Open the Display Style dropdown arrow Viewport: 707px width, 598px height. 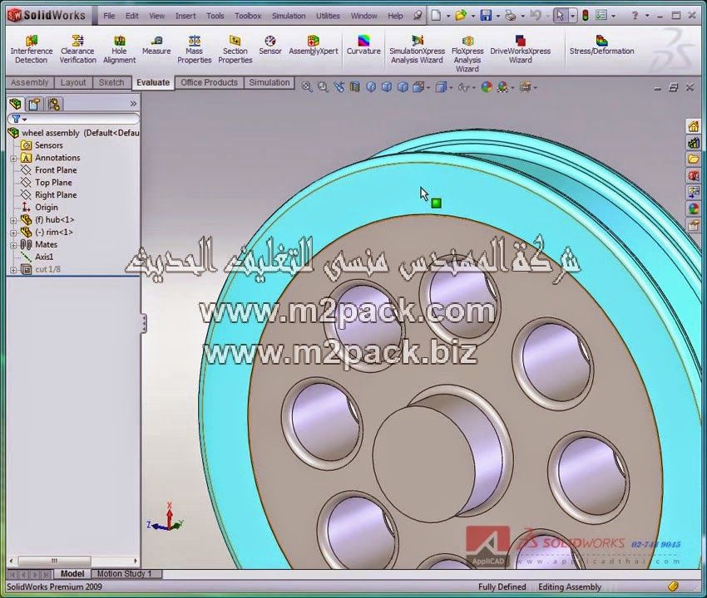tap(451, 87)
